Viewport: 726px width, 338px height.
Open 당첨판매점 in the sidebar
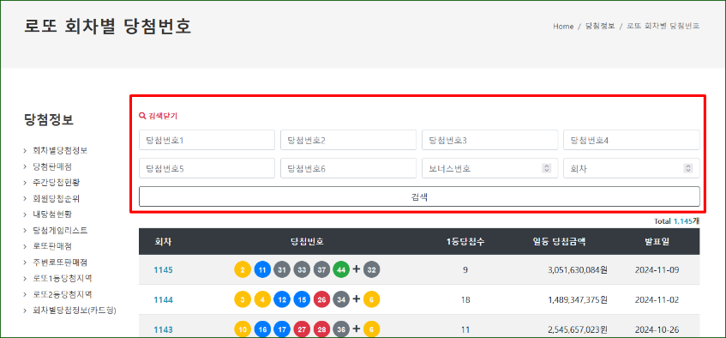coord(52,166)
